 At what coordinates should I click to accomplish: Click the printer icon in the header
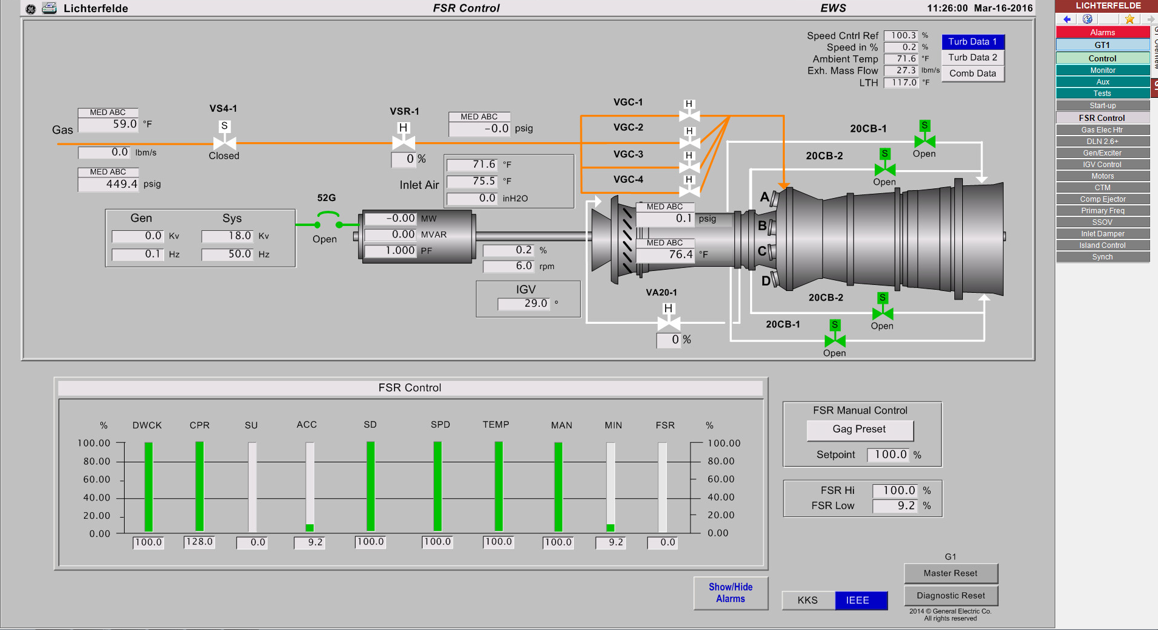click(x=49, y=9)
